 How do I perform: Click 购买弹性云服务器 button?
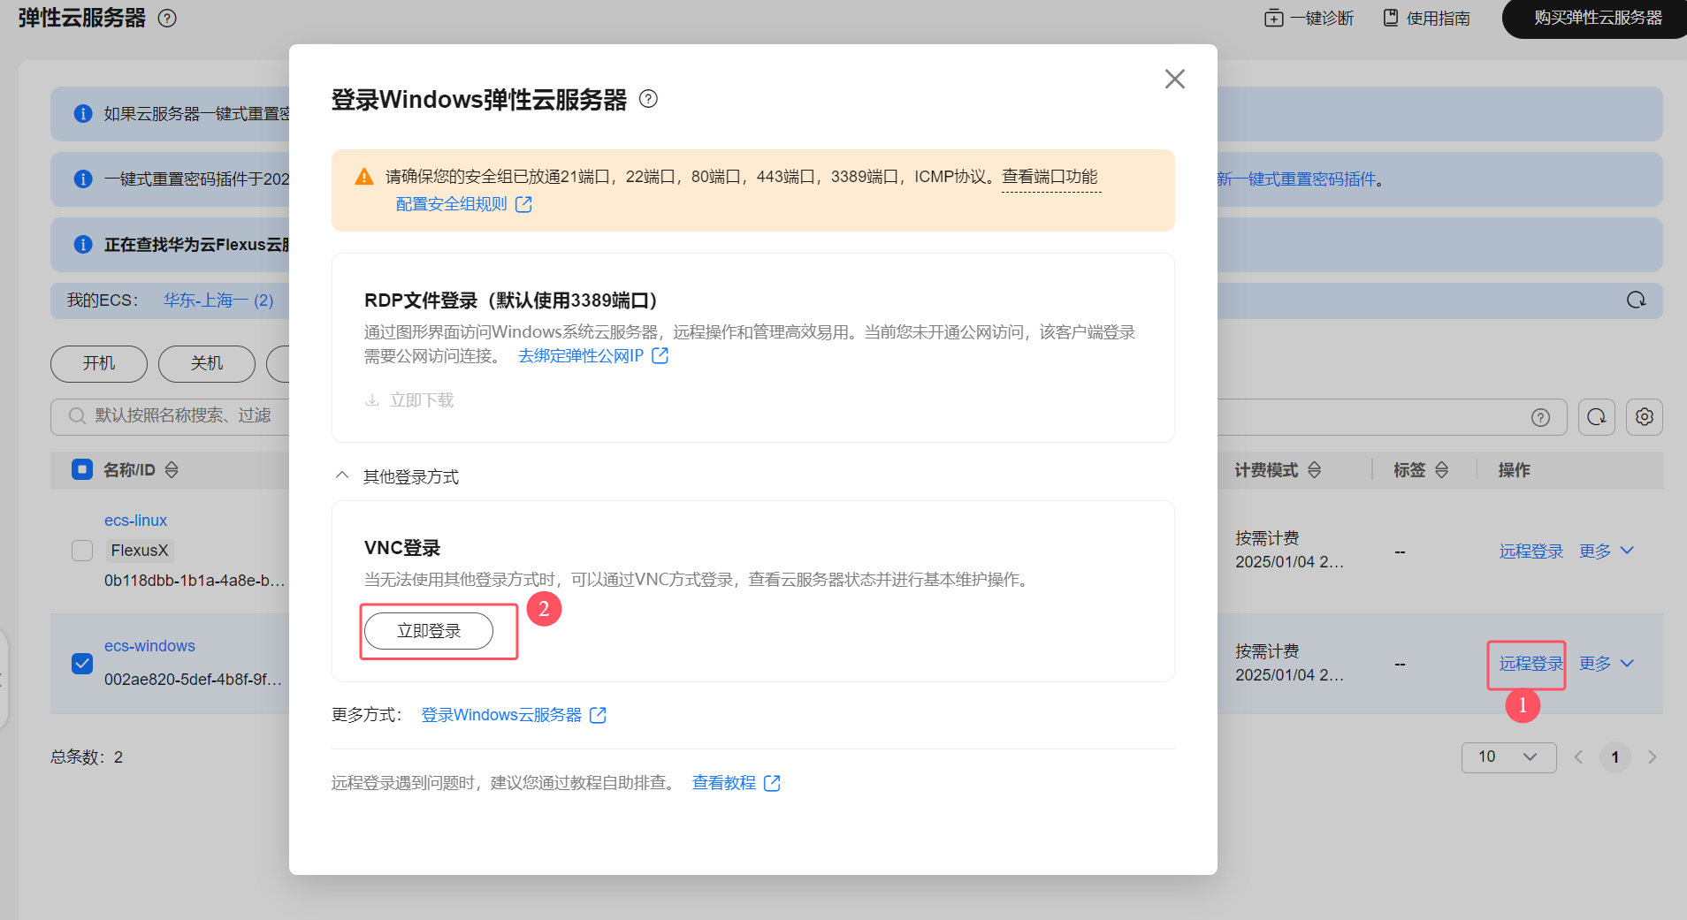1596,18
